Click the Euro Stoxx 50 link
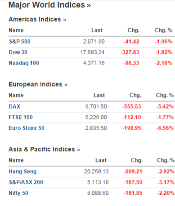The height and width of the screenshot is (206, 175). point(27,128)
